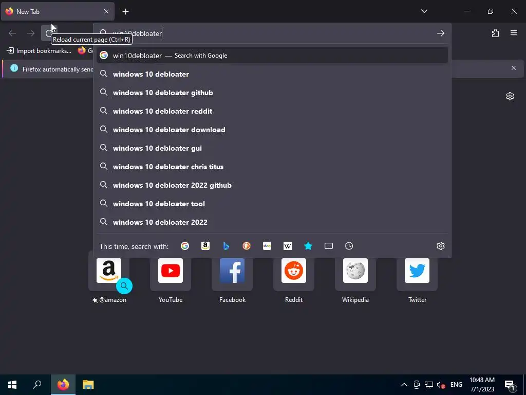Screen dimensions: 526x395
Task: Show hidden system tray icons
Action: coord(404,385)
